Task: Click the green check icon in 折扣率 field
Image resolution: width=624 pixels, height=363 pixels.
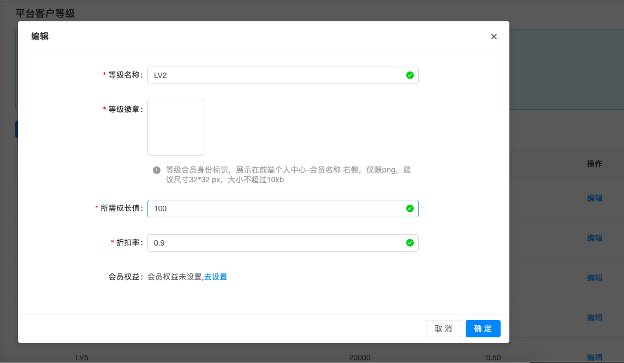Action: 410,243
